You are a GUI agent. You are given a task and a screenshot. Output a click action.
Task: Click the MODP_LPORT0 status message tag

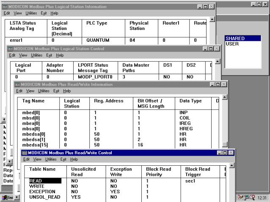pos(95,77)
